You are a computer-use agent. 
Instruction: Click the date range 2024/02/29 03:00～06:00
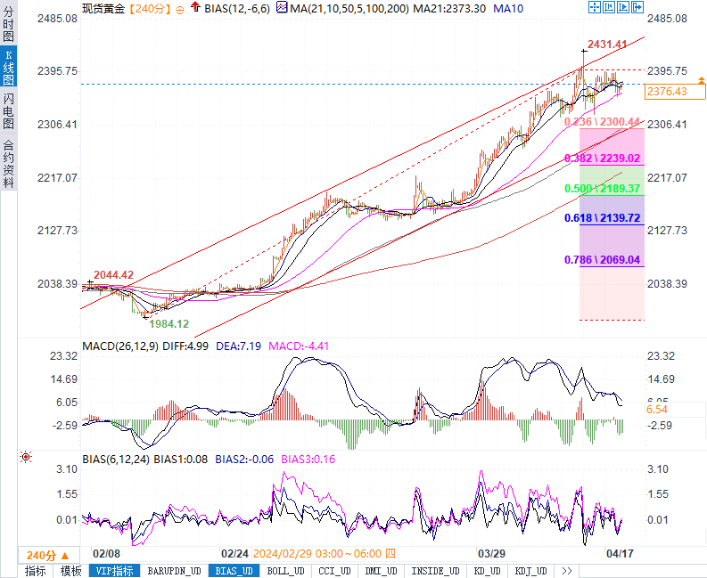(317, 554)
